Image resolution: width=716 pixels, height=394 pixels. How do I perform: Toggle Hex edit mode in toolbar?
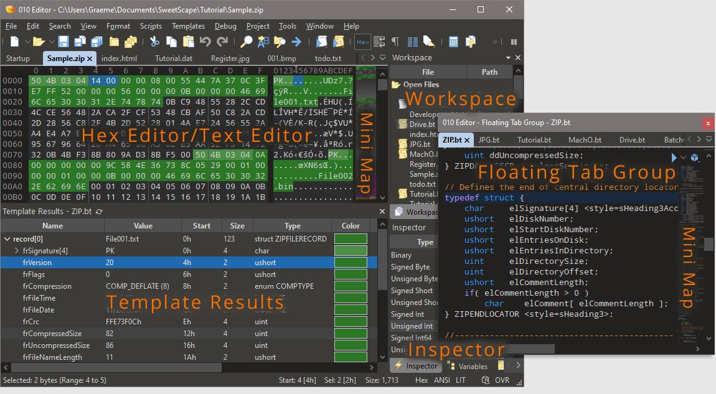point(362,42)
